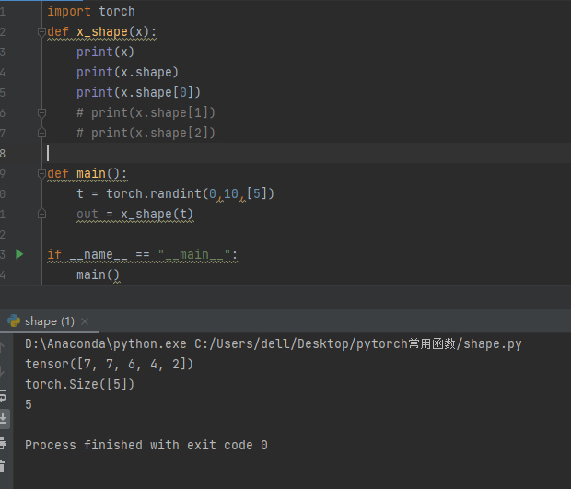Click the green run arrow beside if __name__
Image resolution: width=571 pixels, height=489 pixels.
click(19, 254)
